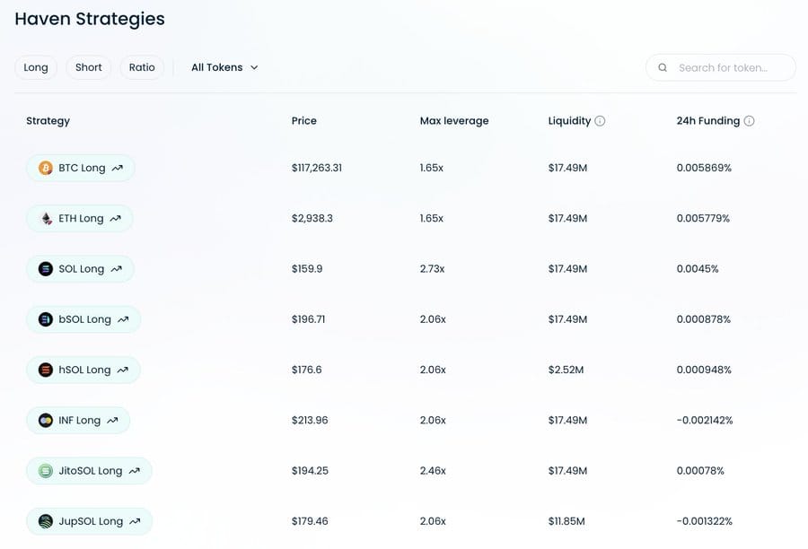Click the search magnifier icon

coord(663,67)
